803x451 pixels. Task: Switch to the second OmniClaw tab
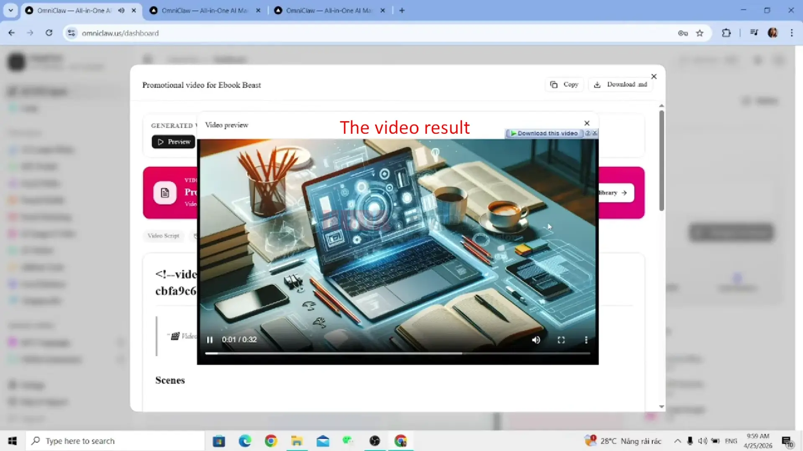pos(205,10)
